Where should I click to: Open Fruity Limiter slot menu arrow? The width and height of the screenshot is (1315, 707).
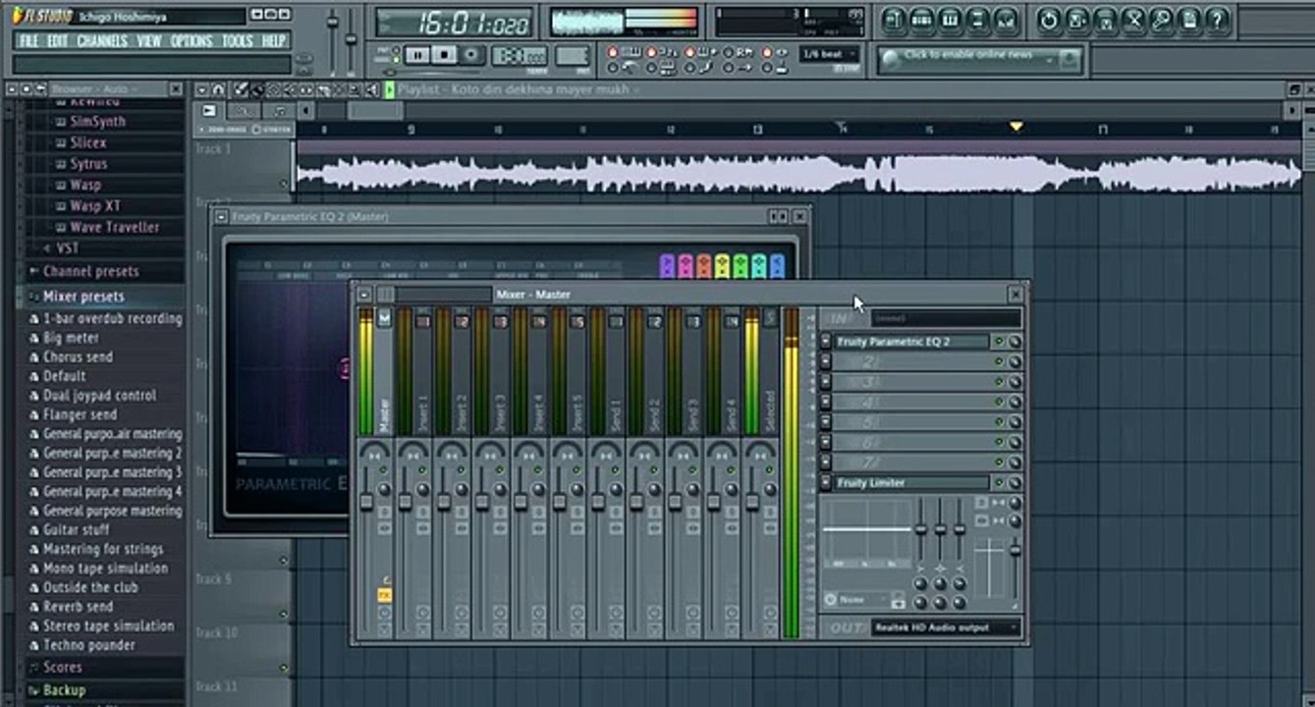coord(826,483)
